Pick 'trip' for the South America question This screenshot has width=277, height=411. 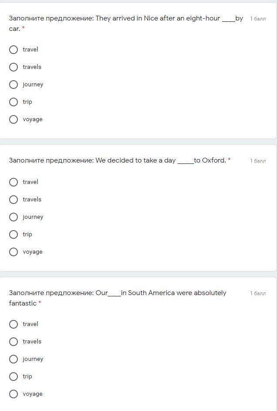pyautogui.click(x=14, y=377)
